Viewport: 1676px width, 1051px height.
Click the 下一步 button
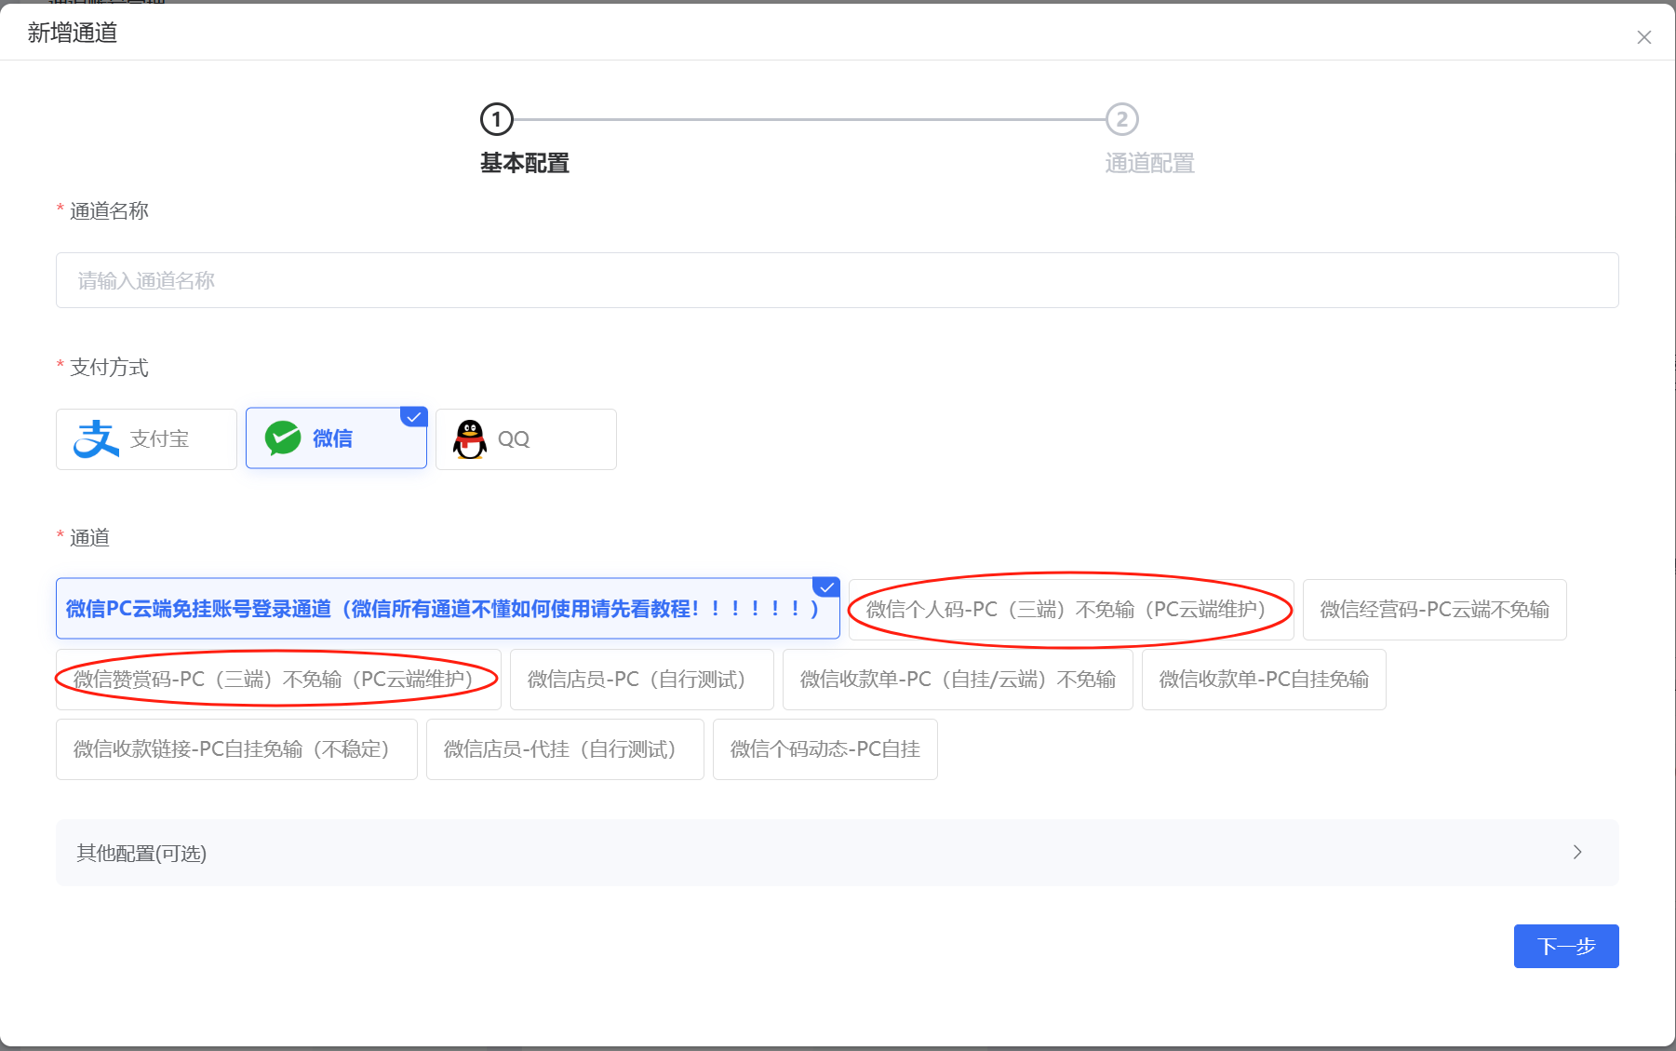click(1566, 946)
